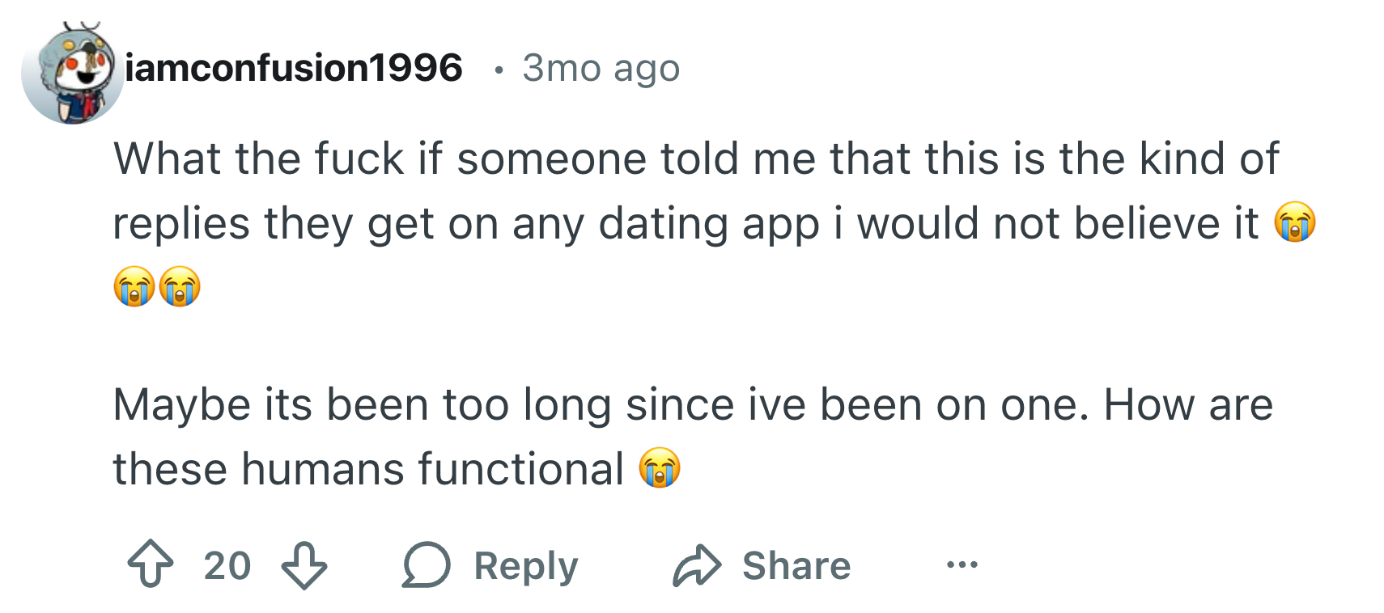Click the "Maybe its been too long" paragraph
Viewport: 1384px width, 613px height.
692,404
